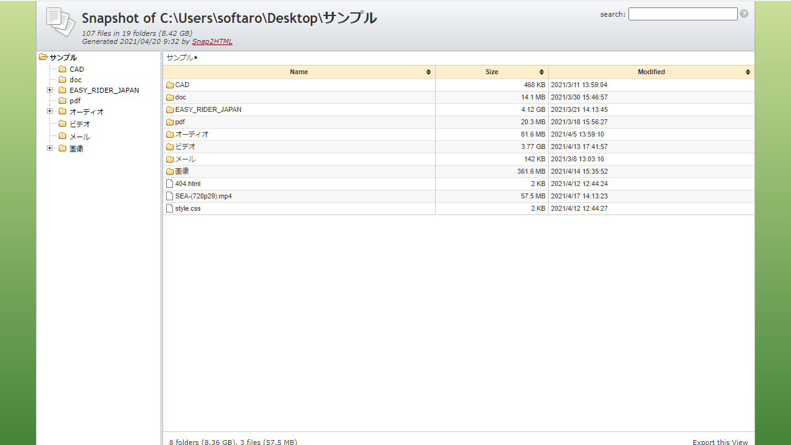Click file icon next to 404.html

[x=170, y=184]
